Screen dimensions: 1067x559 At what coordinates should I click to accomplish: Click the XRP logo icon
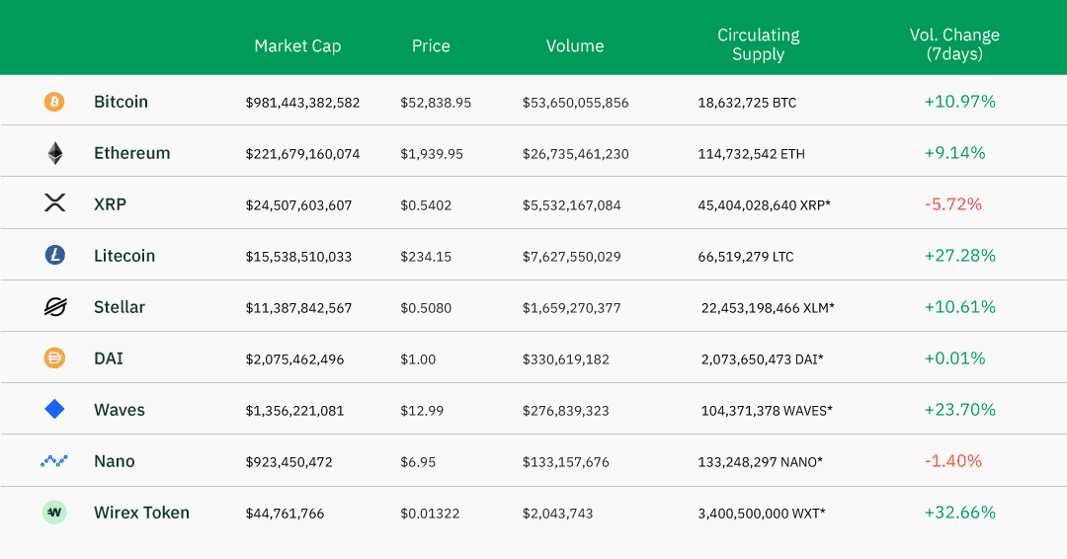54,203
